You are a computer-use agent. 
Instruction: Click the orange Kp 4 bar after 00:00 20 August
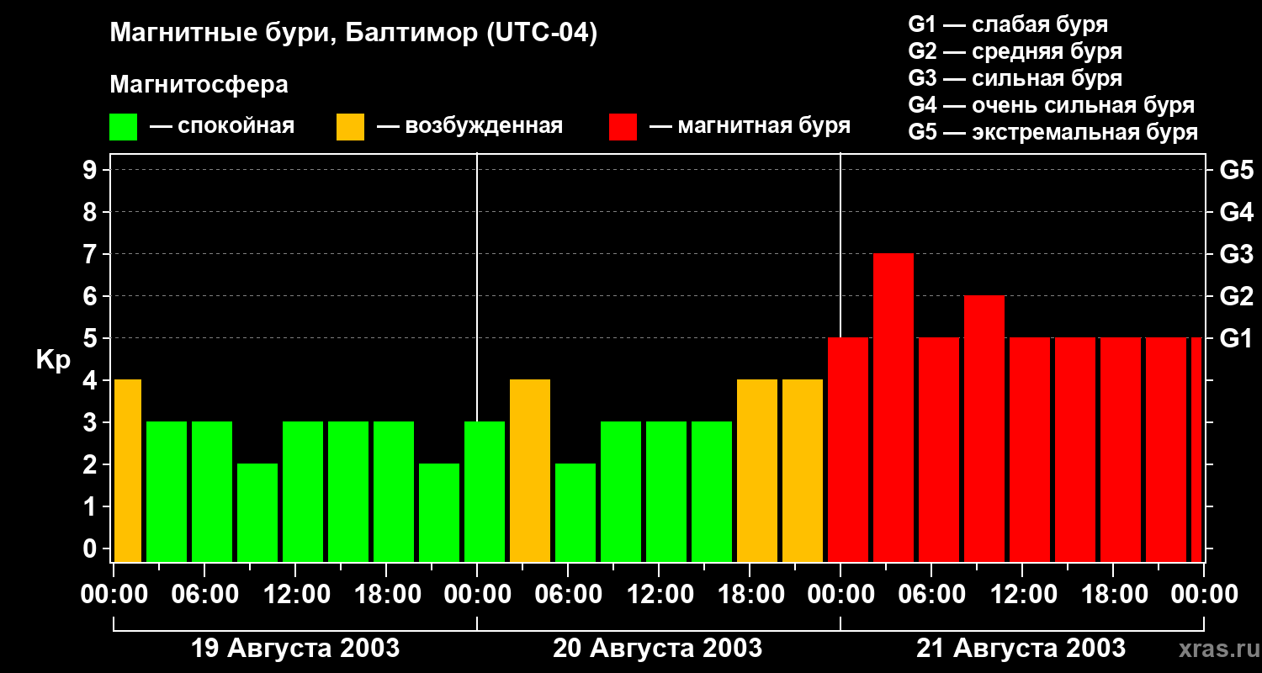coord(530,470)
